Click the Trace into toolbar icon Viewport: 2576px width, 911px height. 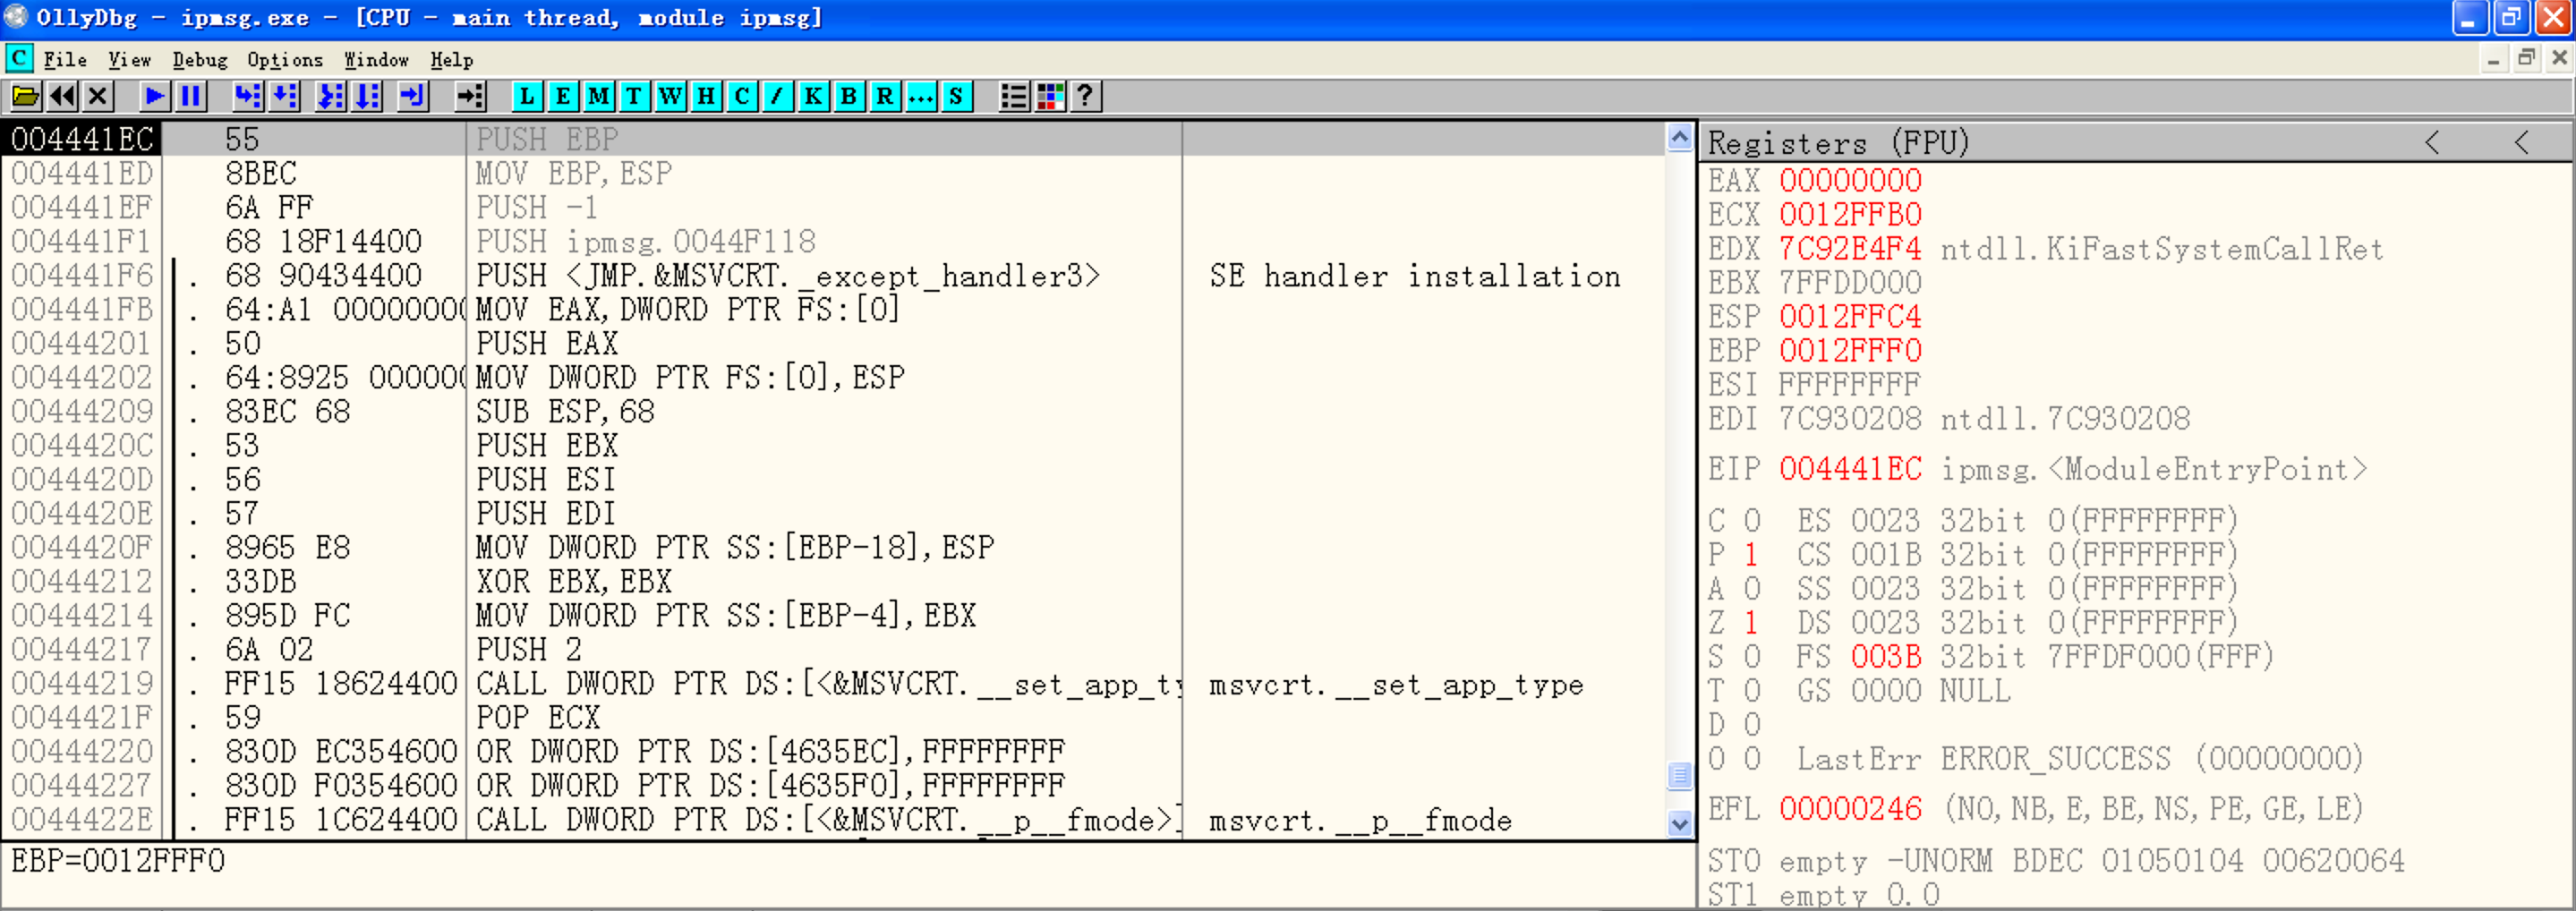click(330, 96)
